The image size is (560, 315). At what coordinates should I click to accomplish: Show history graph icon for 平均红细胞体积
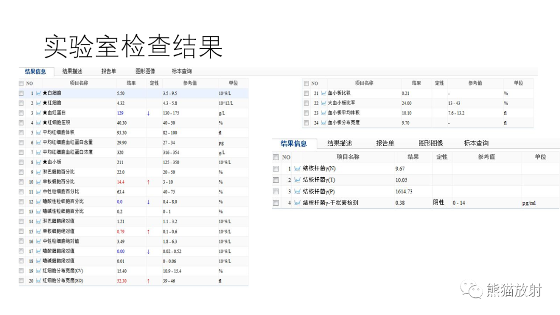(38, 133)
